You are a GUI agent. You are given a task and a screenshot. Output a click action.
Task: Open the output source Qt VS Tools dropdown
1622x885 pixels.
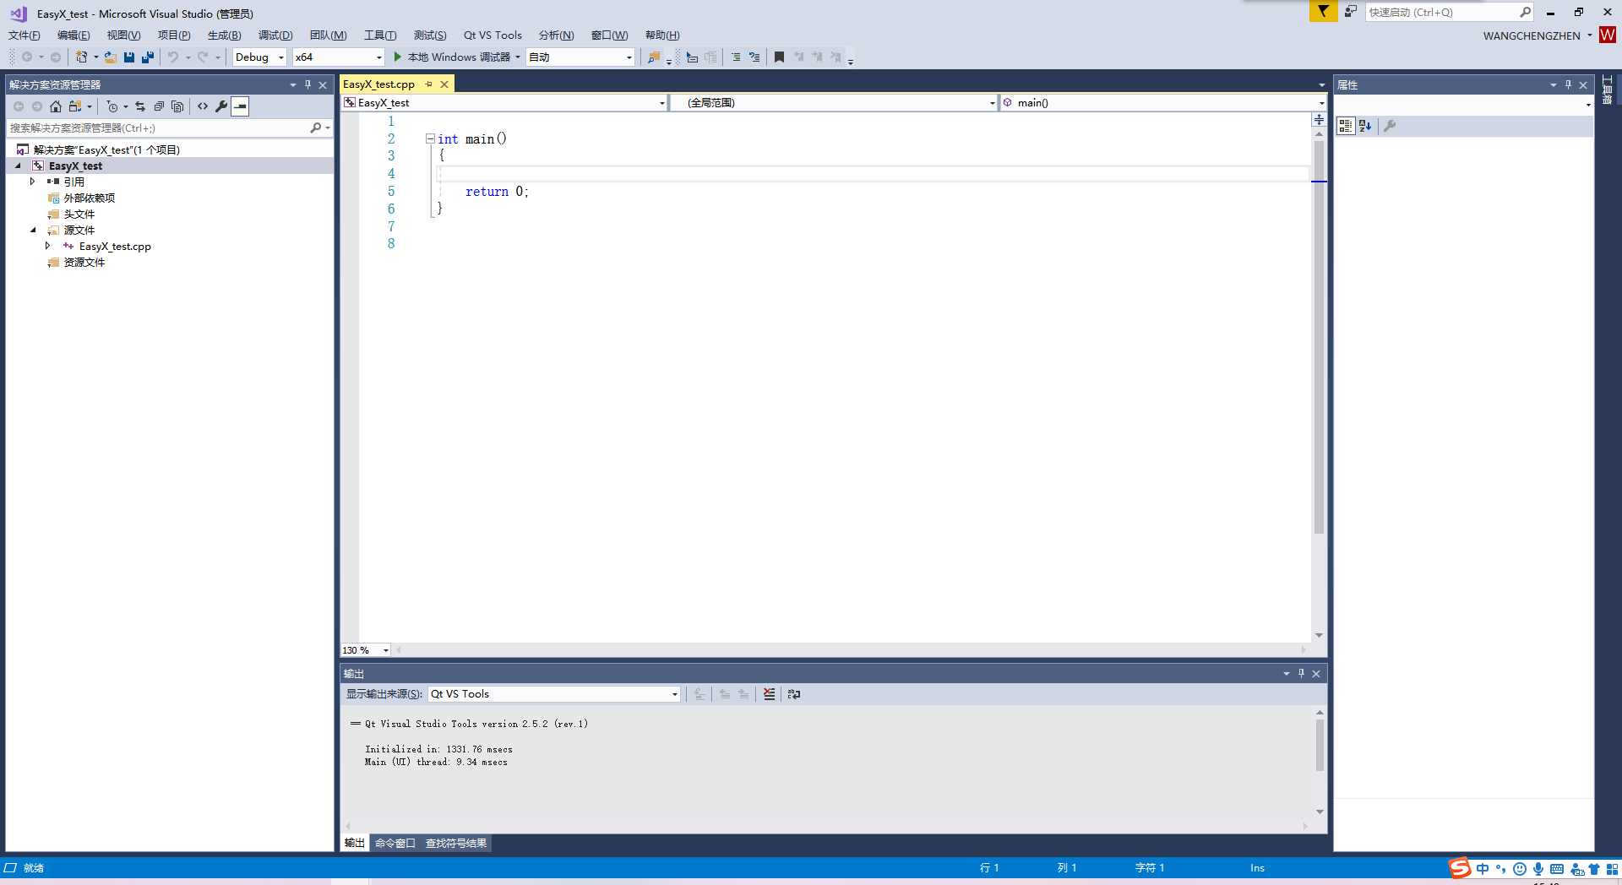pos(674,694)
